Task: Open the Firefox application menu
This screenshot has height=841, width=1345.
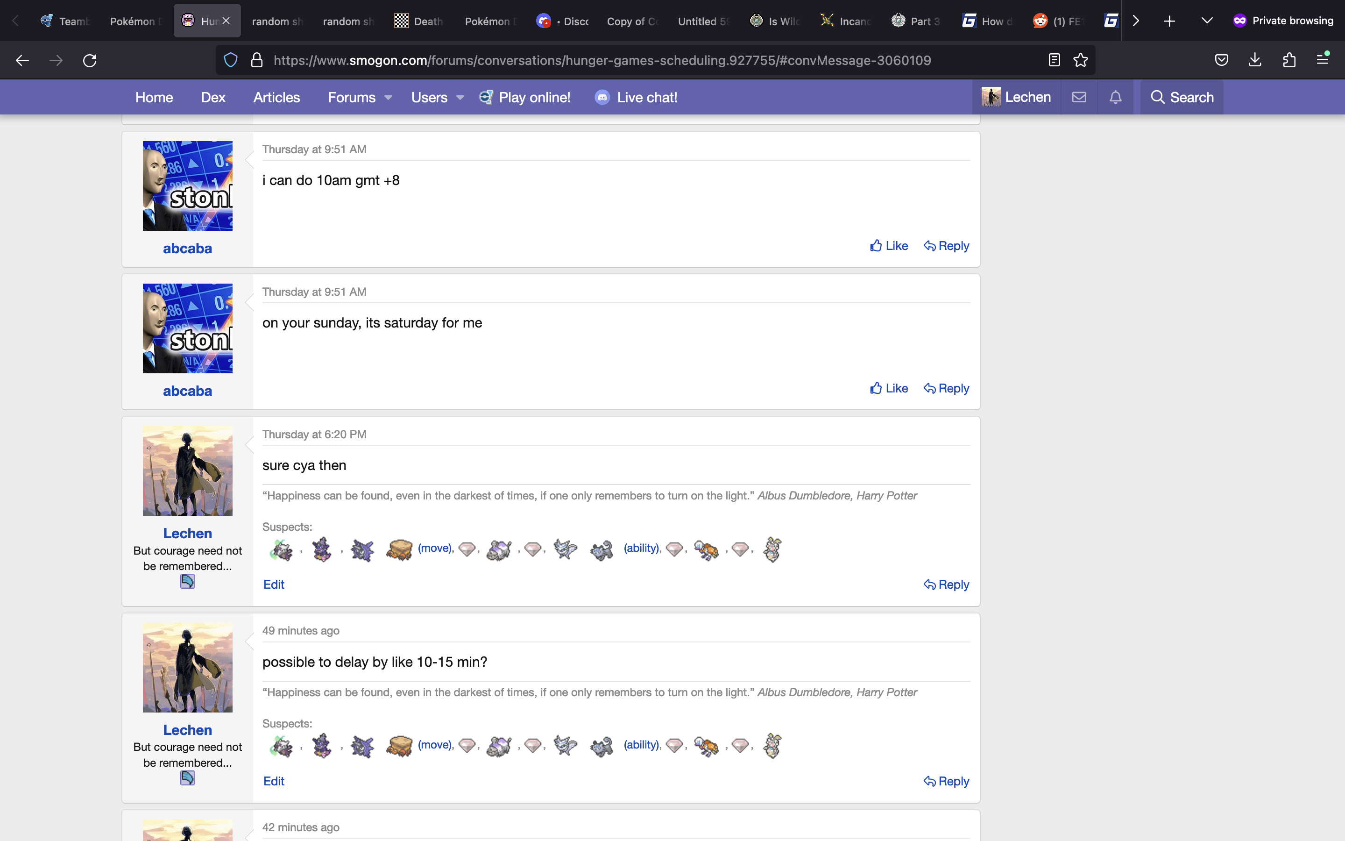Action: click(1323, 59)
